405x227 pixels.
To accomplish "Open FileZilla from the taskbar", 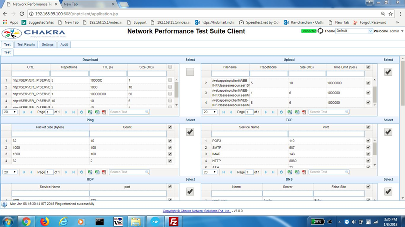I will click(x=173, y=222).
